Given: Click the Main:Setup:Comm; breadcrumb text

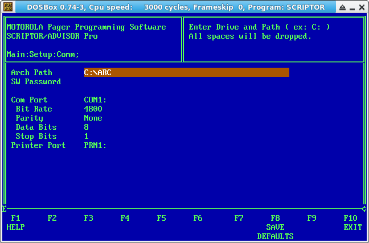Looking at the screenshot, I should (x=43, y=54).
